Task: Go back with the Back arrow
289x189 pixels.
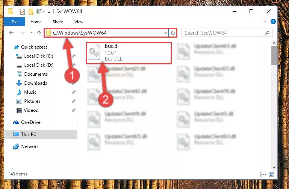Action: [11, 33]
